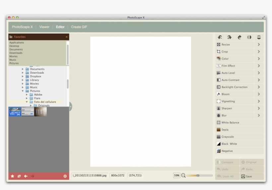Open Color options chevron
The width and height of the screenshot is (272, 190).
259,59
